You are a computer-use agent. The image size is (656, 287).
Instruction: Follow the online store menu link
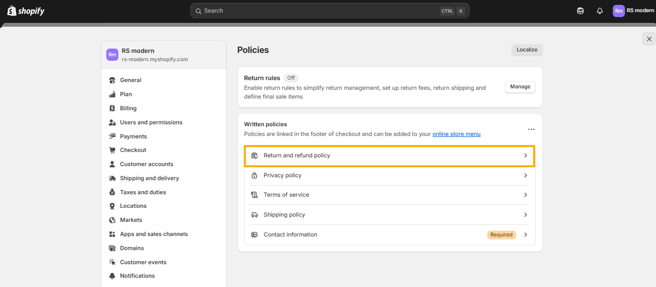[456, 134]
